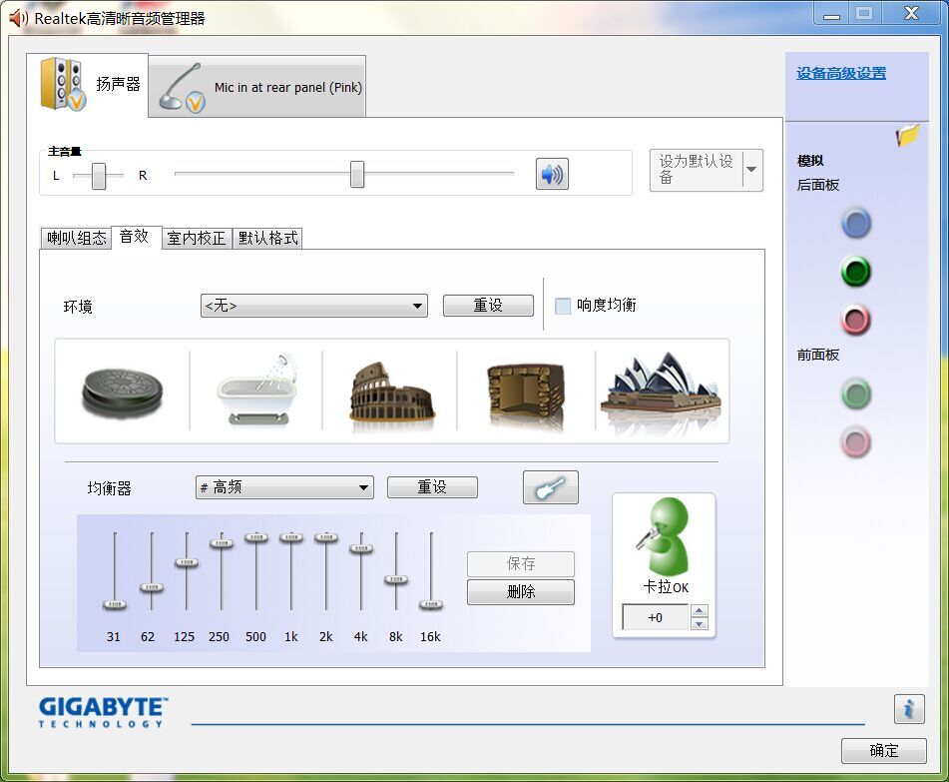Click the 31 Hz equalizer slider handle
The image size is (949, 782).
[115, 604]
